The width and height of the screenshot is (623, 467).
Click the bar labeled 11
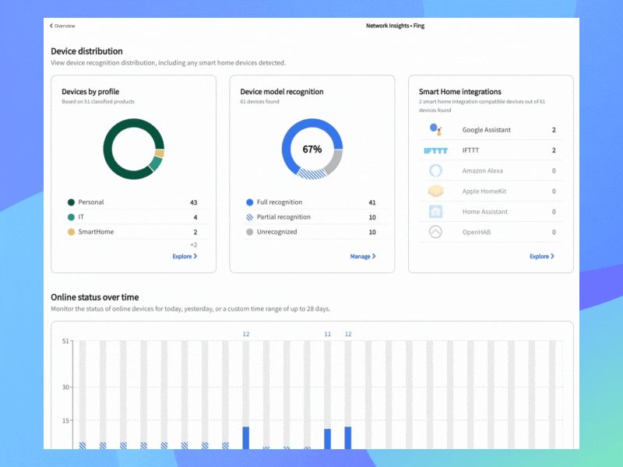pyautogui.click(x=327, y=439)
